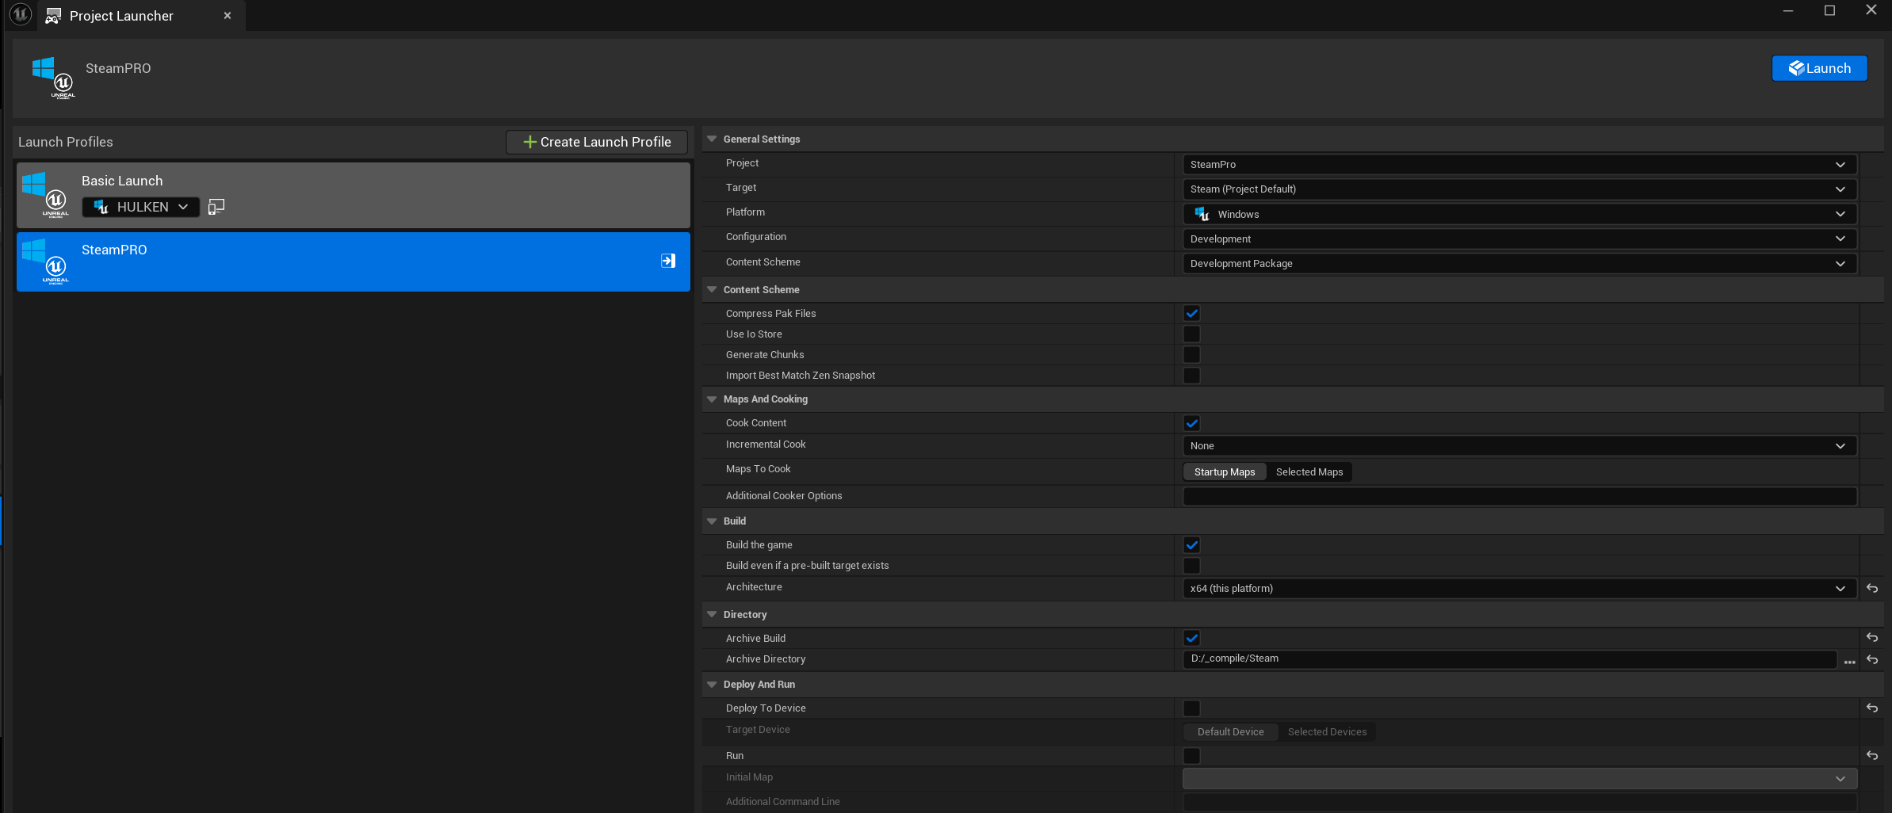The width and height of the screenshot is (1892, 813).
Task: Click the Project Launcher tab icon
Action: (53, 16)
